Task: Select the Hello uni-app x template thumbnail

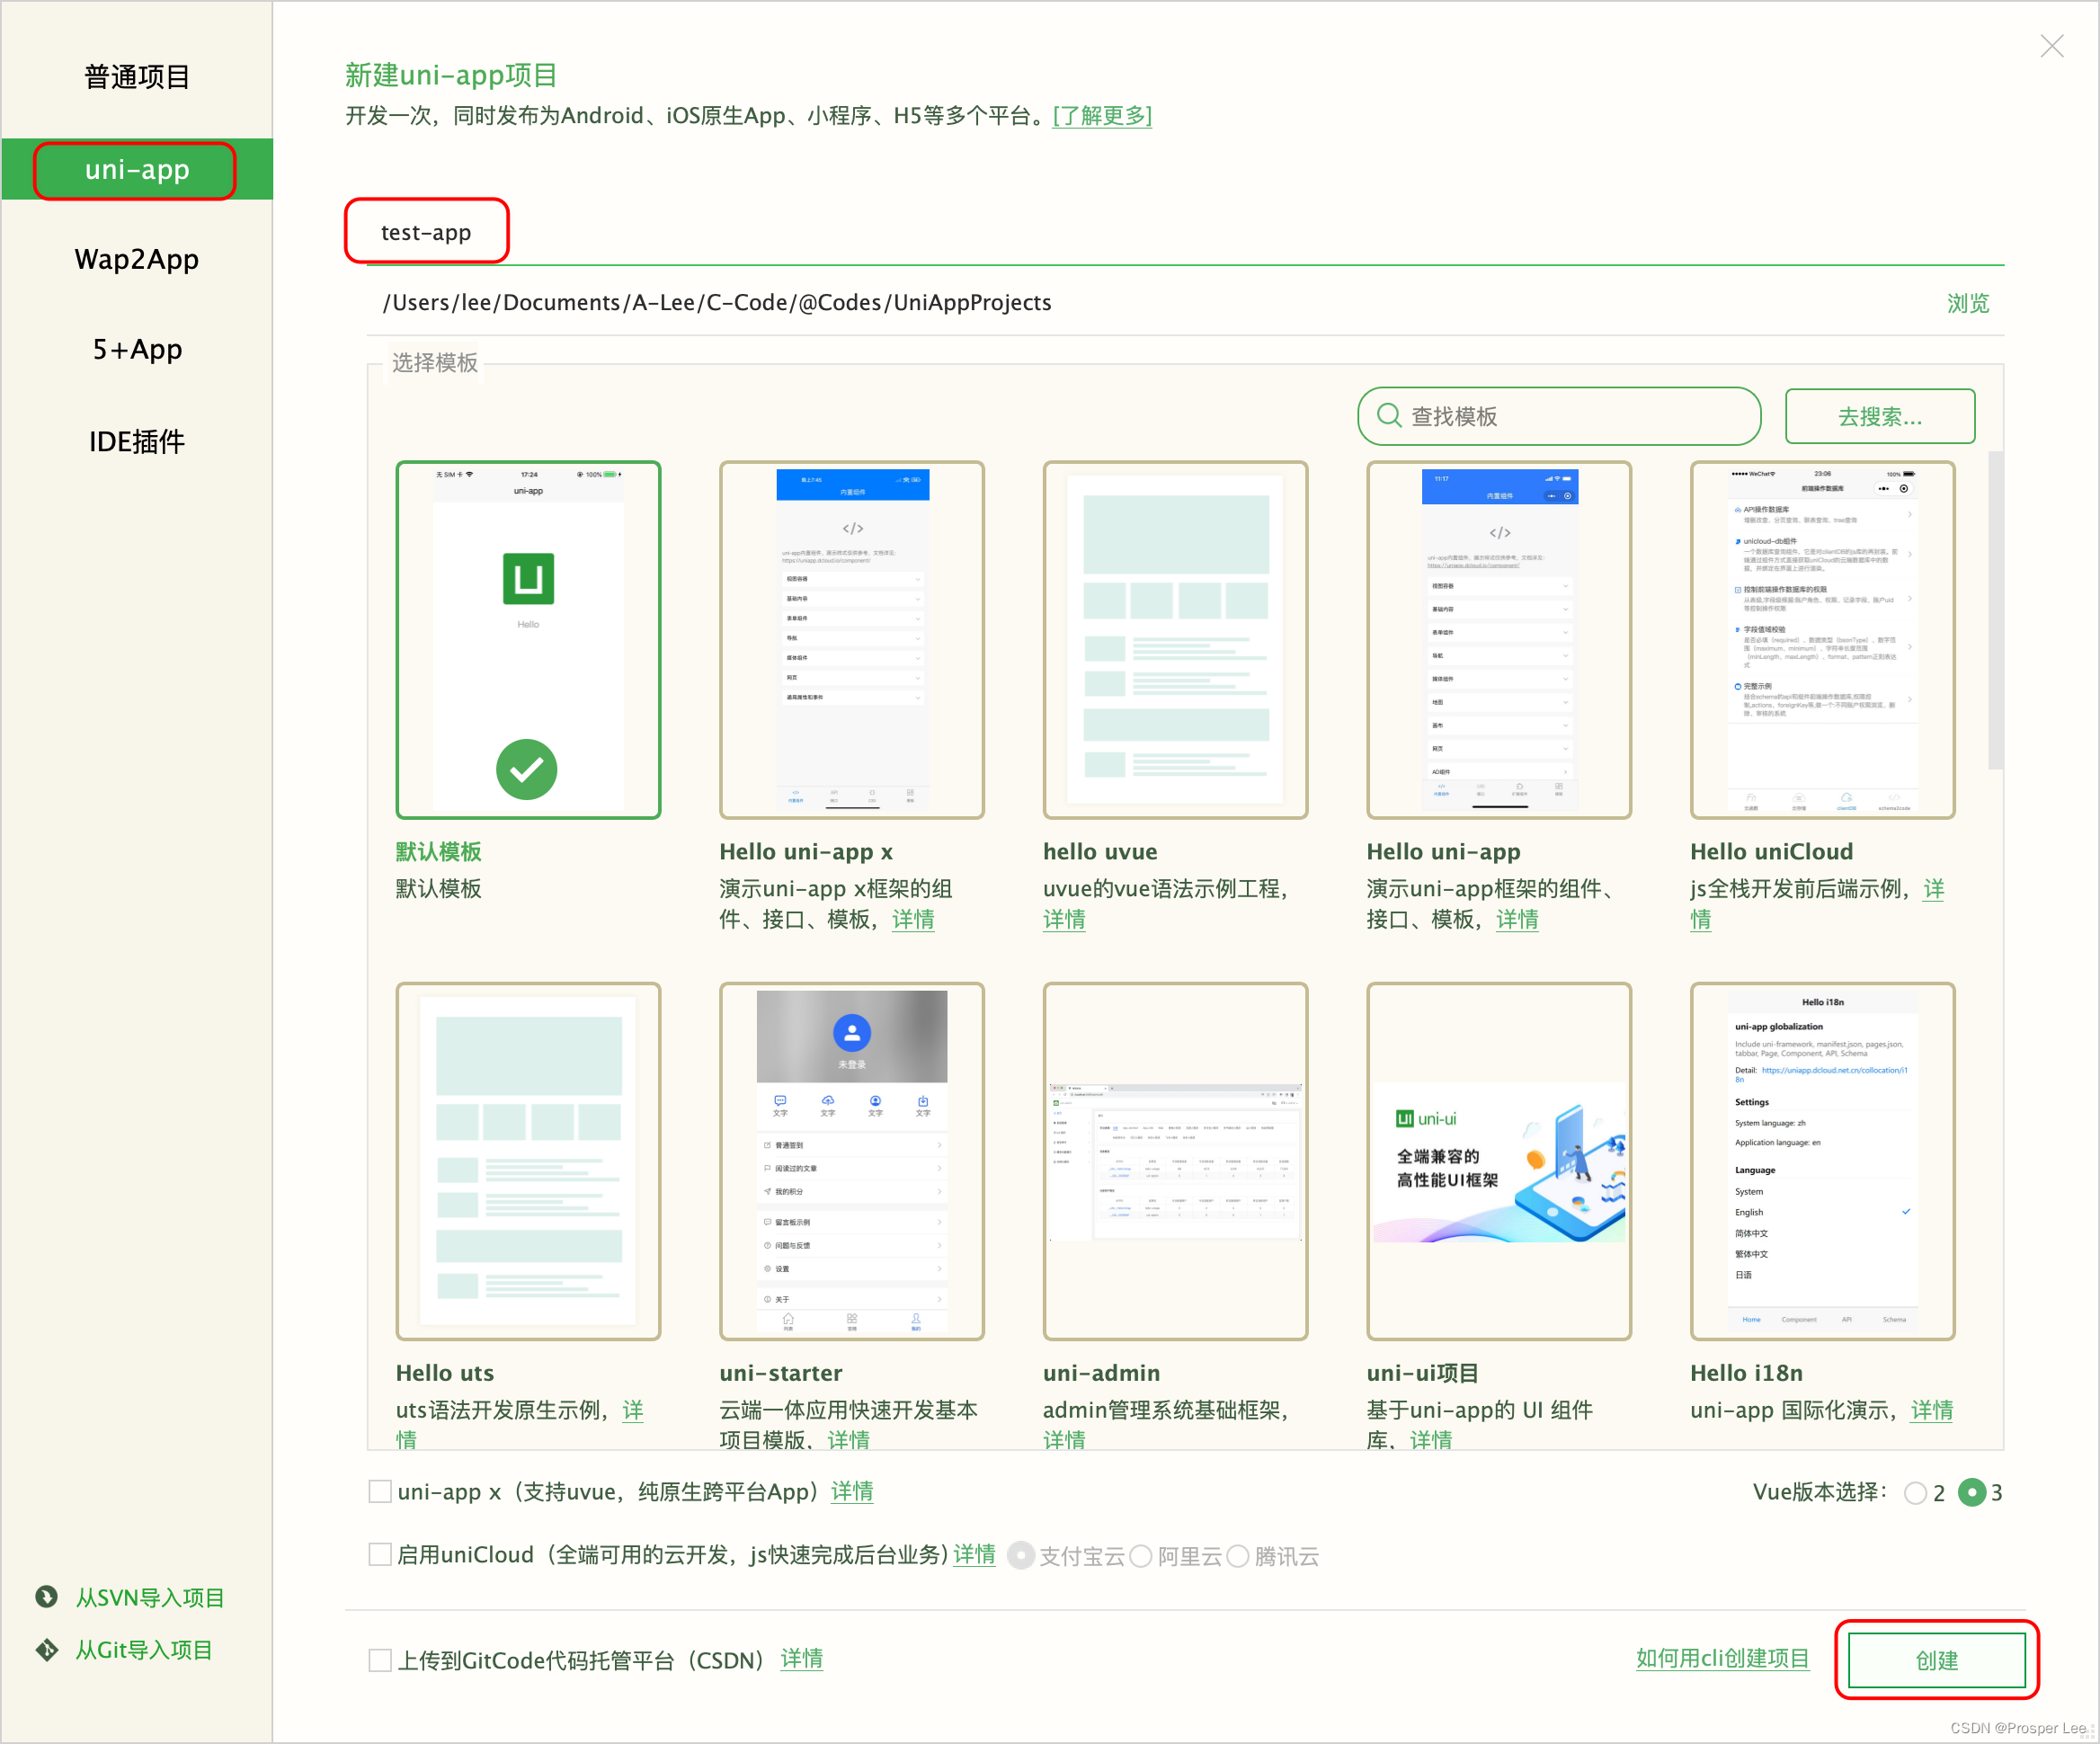Action: (852, 640)
